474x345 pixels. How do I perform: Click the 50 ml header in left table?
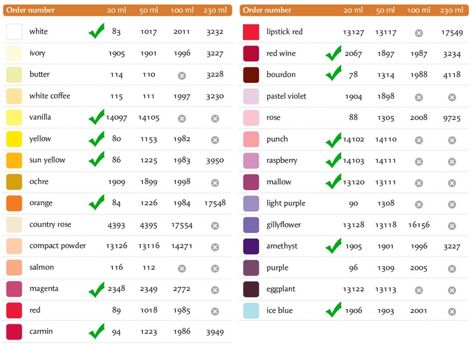pyautogui.click(x=149, y=10)
